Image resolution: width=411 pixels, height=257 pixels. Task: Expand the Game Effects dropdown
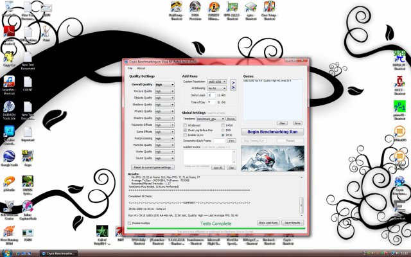pyautogui.click(x=164, y=132)
